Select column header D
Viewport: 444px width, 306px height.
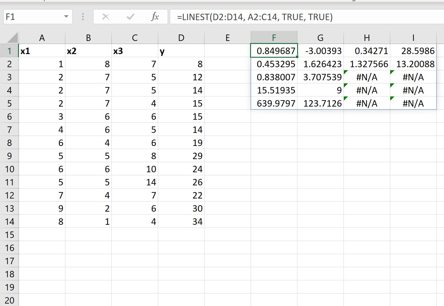coord(181,37)
